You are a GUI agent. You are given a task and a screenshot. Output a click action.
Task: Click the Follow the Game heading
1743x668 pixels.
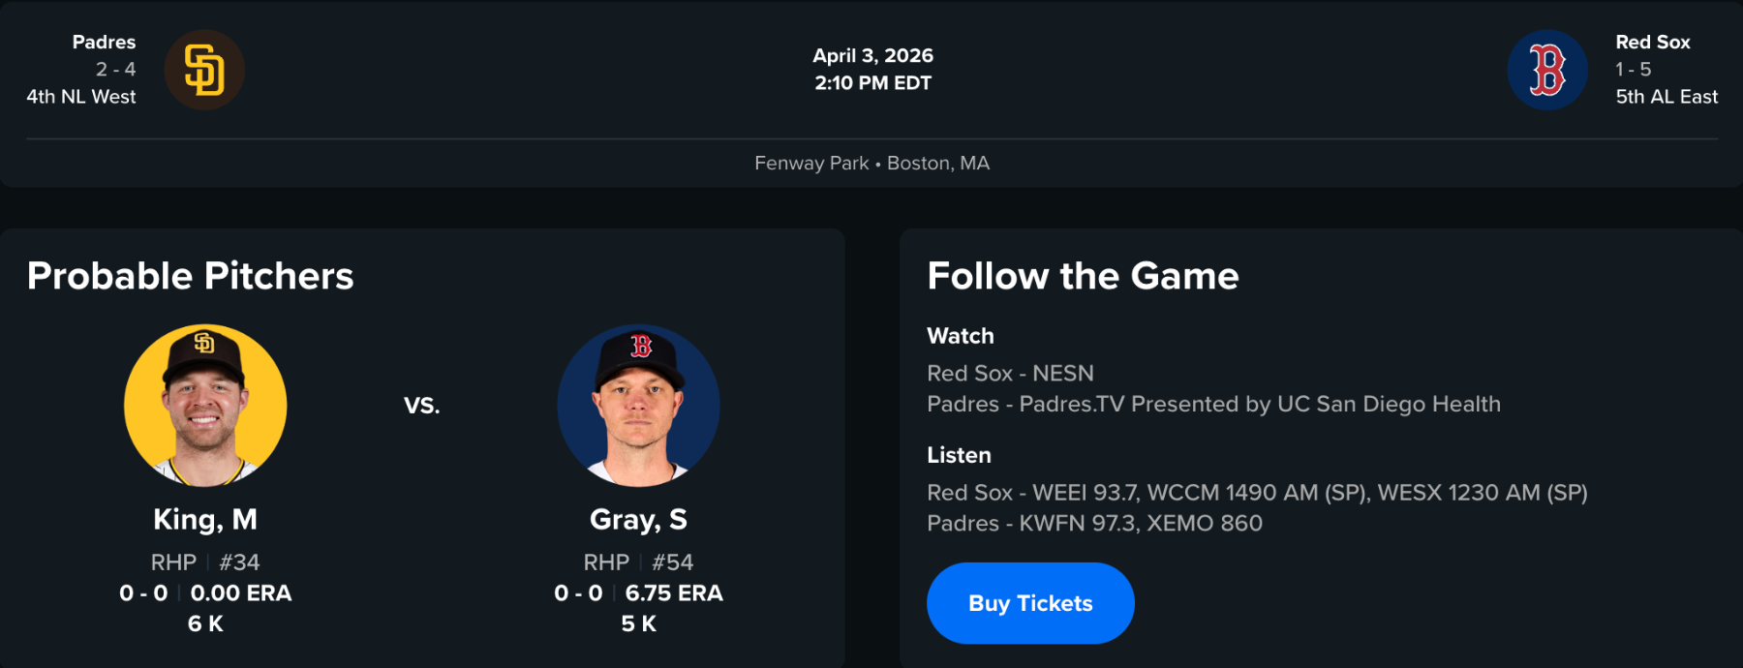(x=1083, y=276)
